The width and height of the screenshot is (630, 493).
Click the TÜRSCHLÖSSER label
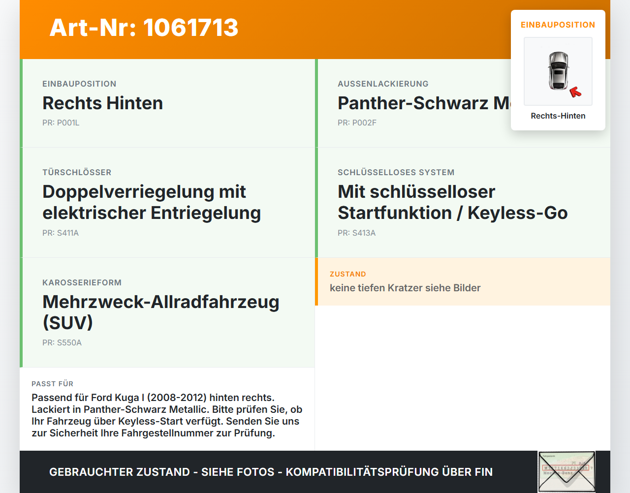pyautogui.click(x=77, y=173)
